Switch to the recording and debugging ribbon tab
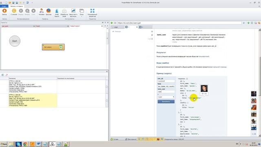The width and height of the screenshot is (261, 147). pos(16,6)
